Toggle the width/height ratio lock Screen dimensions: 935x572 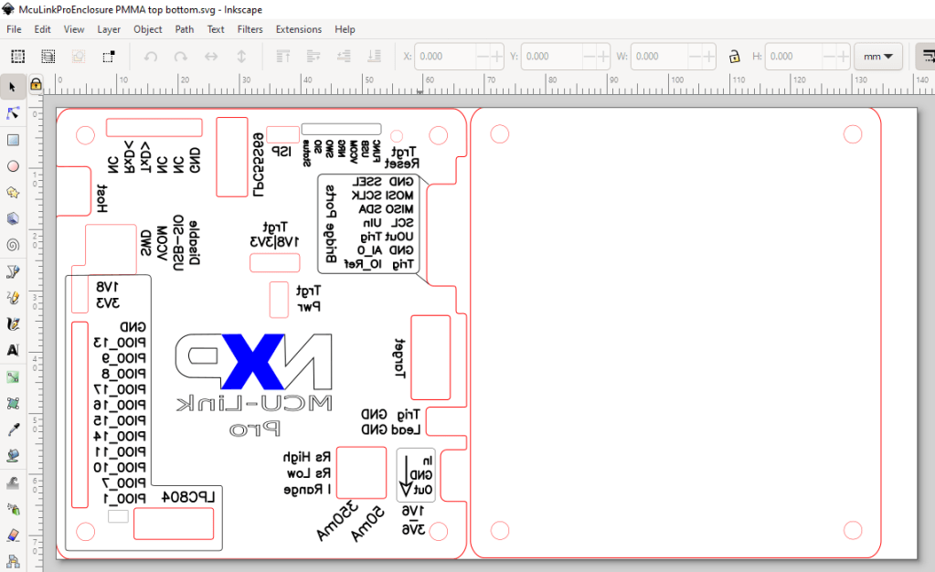734,57
